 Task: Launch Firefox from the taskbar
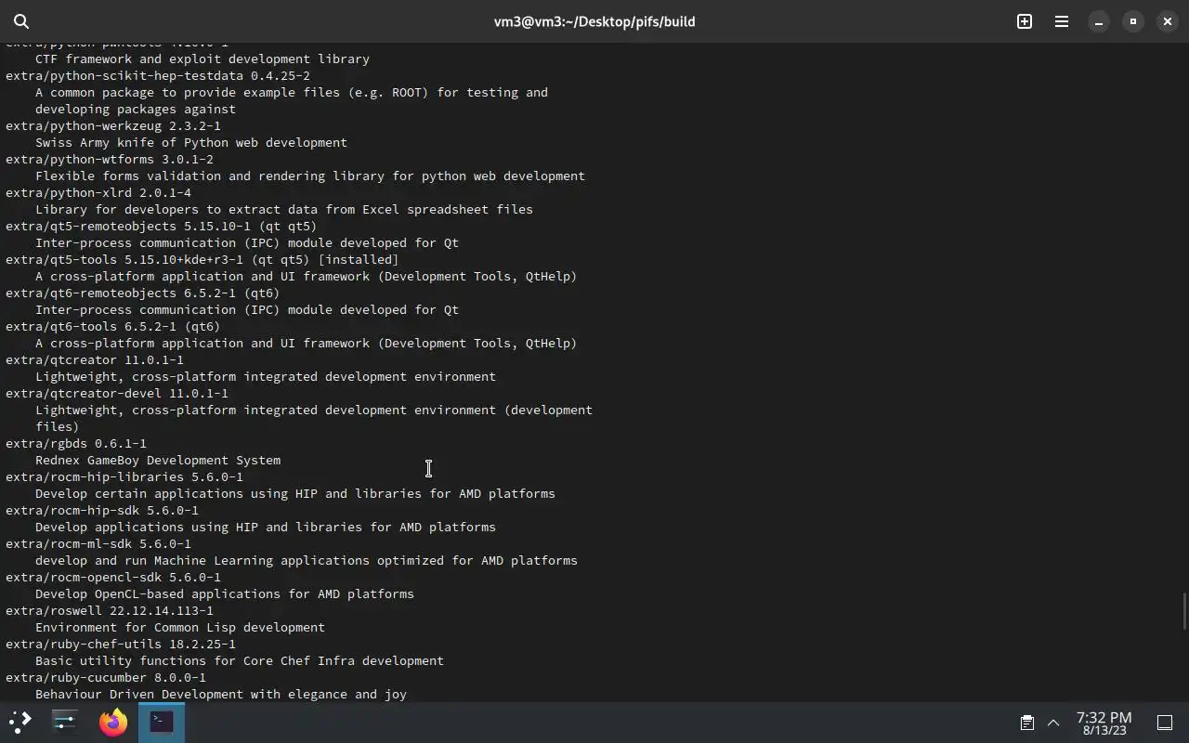(x=113, y=722)
